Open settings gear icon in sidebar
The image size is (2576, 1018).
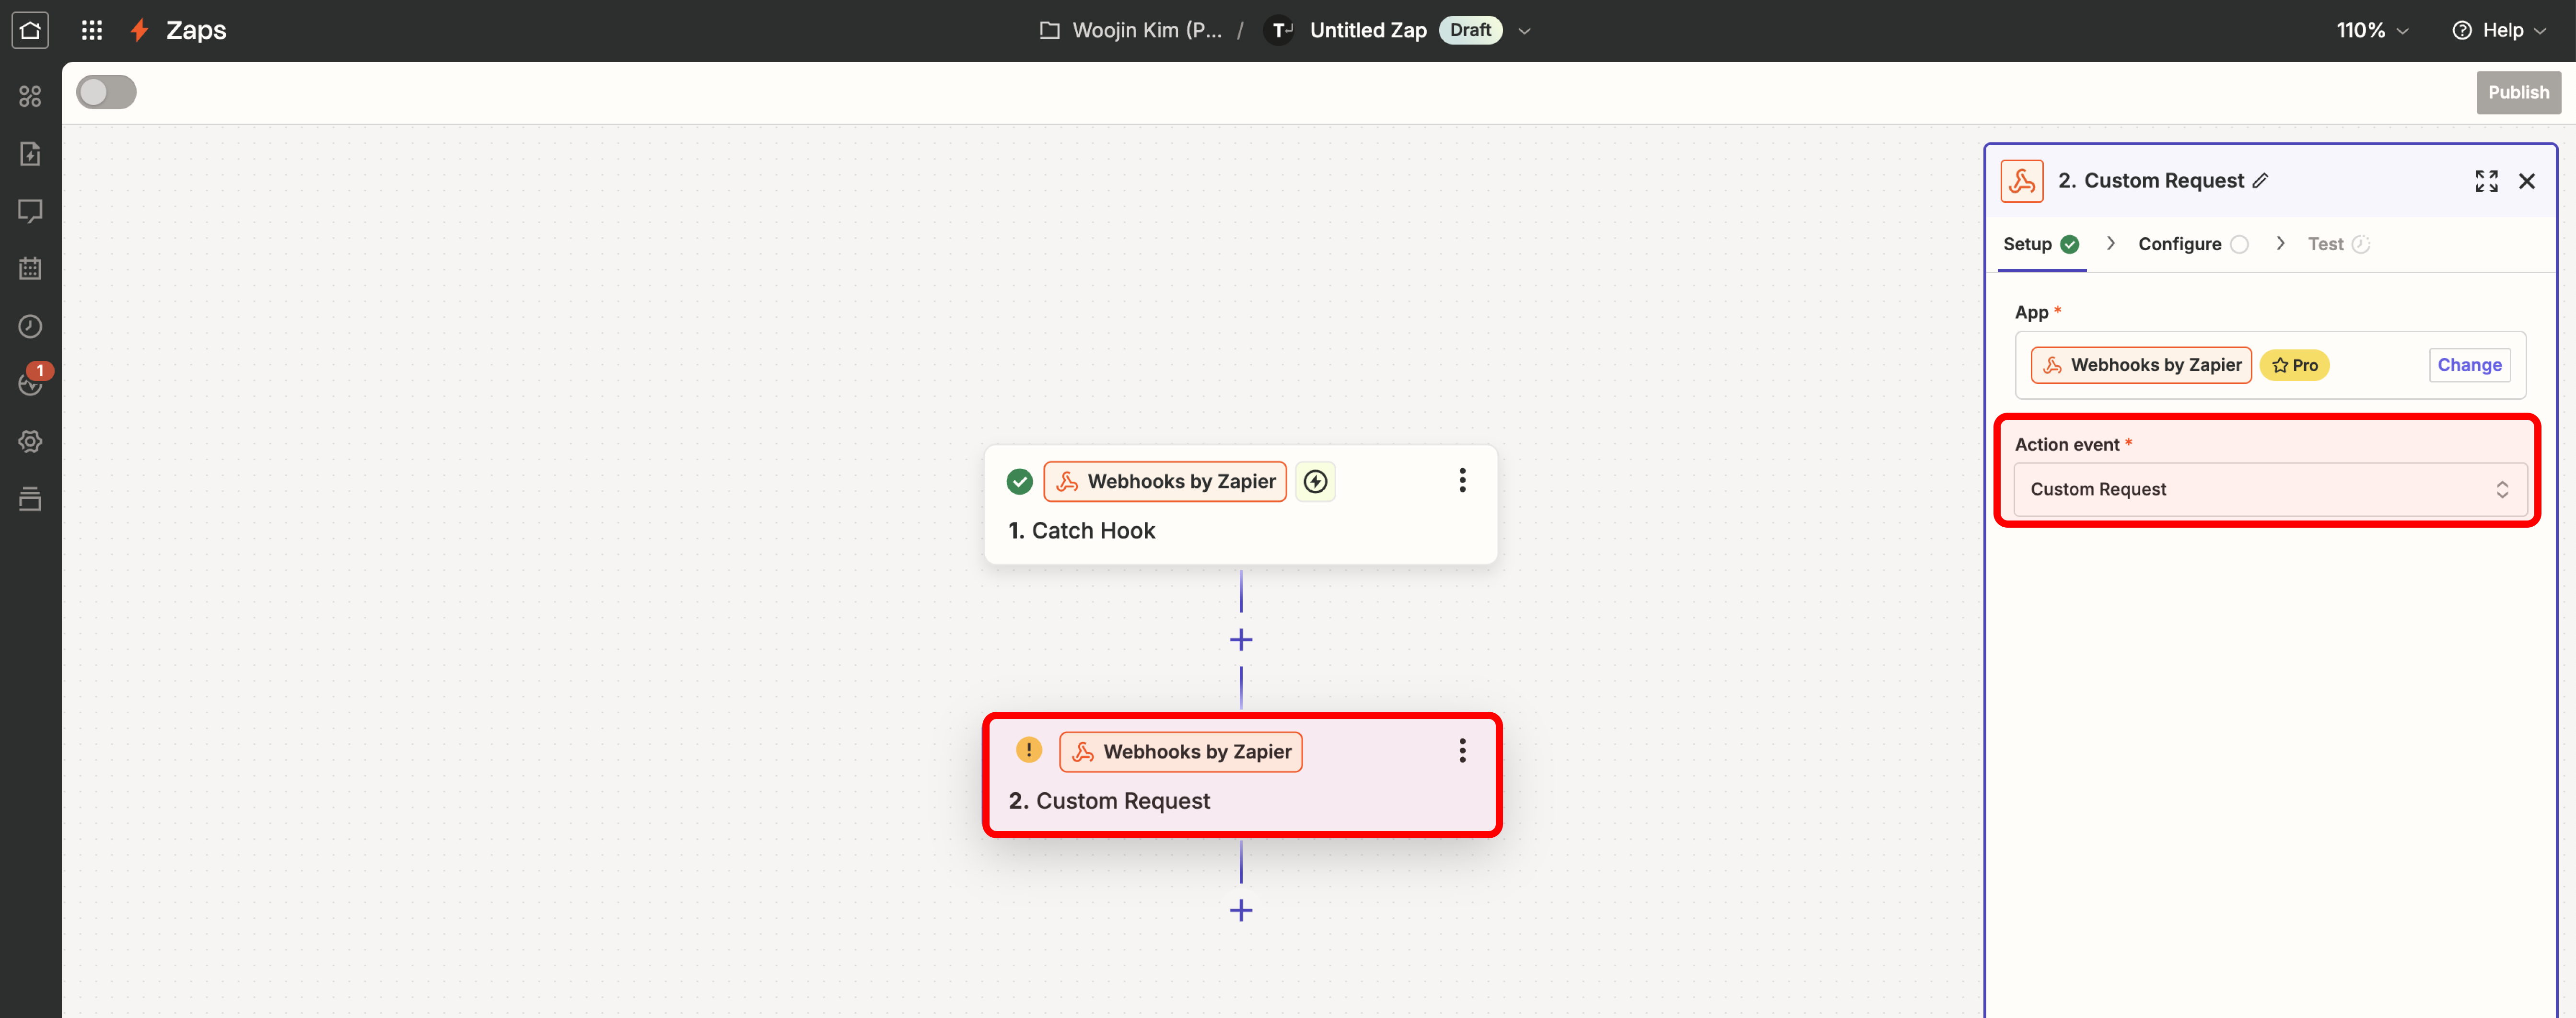click(x=30, y=441)
